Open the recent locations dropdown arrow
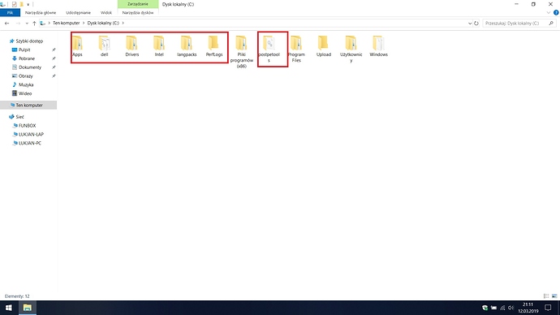 [27, 24]
